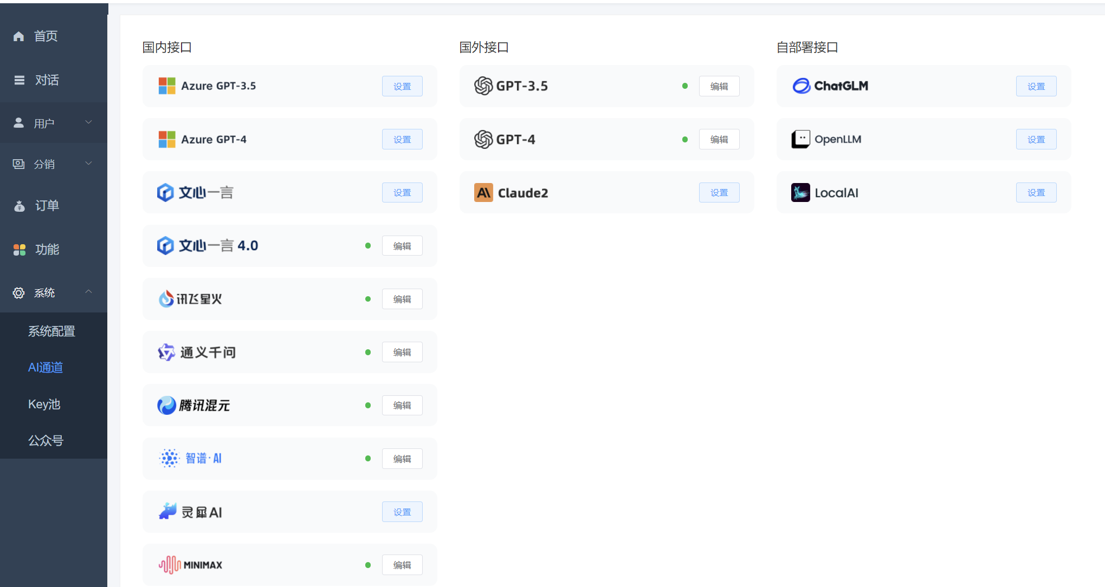
Task: Click the Claude2 Anthropic logo
Action: [483, 192]
